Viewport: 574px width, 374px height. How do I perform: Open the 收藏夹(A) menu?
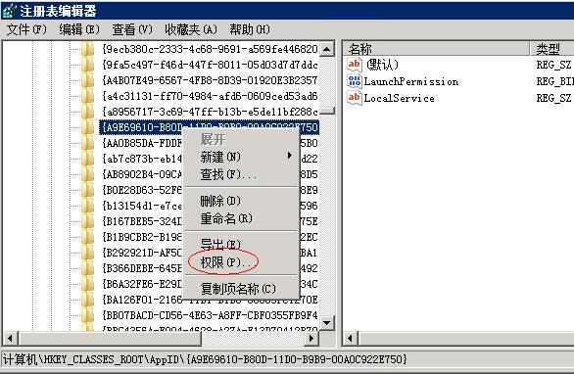point(191,29)
